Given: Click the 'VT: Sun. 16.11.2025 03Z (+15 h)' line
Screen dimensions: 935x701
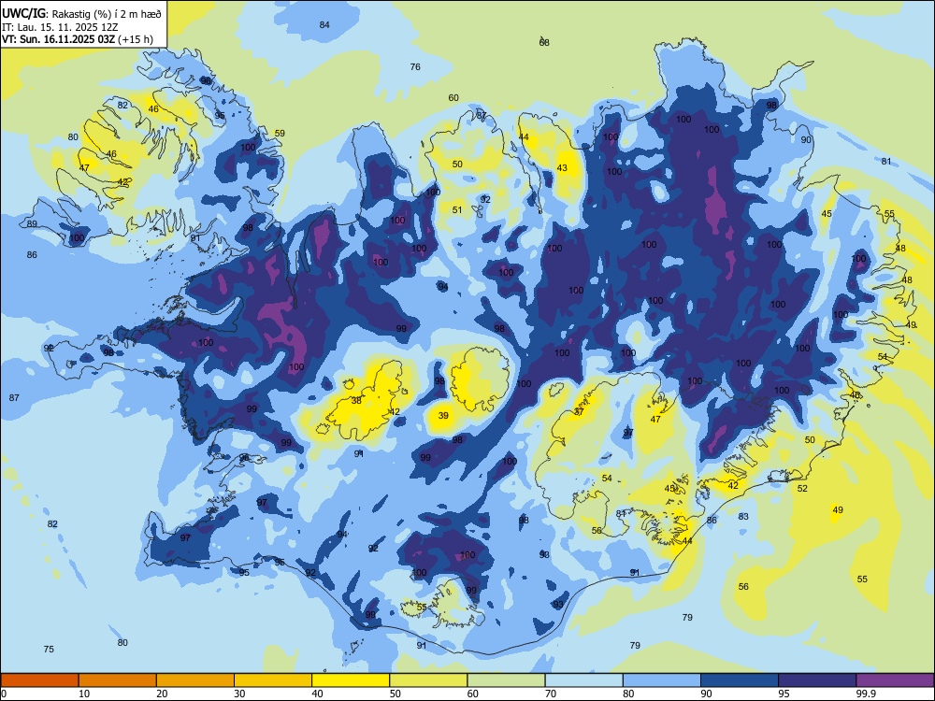Looking at the screenshot, I should pos(78,39).
